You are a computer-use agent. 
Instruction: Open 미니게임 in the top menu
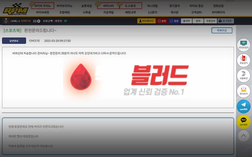coord(152,6)
